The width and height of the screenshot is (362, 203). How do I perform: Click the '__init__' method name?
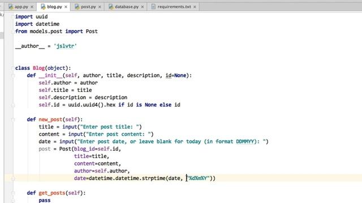50,76
